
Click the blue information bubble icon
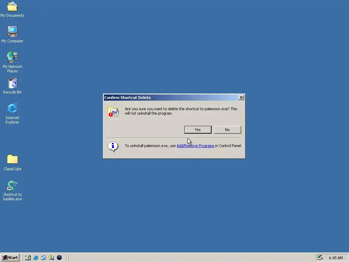pos(113,147)
